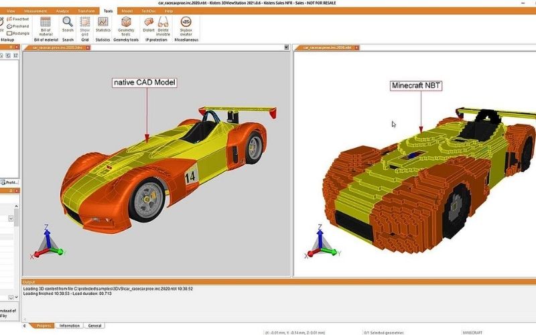Launch the Skybox creator

[186, 26]
